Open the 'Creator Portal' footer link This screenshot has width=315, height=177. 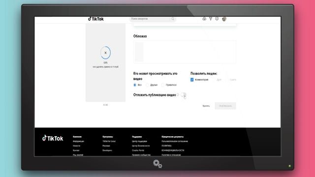pyautogui.click(x=138, y=150)
